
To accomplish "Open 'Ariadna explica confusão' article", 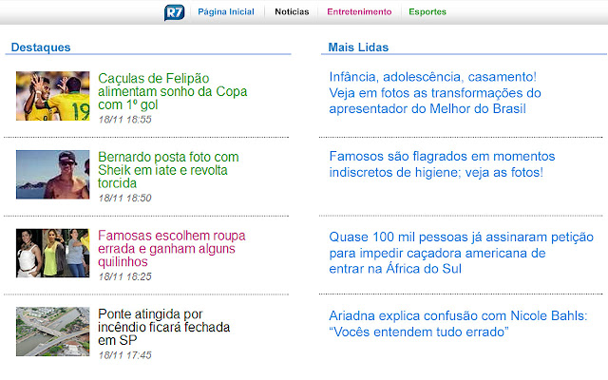I will [458, 323].
